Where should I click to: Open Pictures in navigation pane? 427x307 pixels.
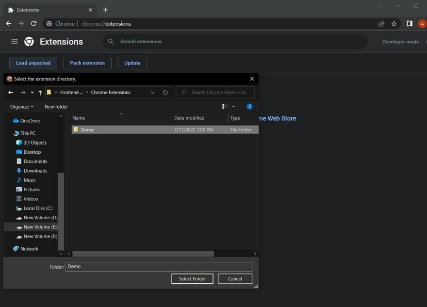32,190
